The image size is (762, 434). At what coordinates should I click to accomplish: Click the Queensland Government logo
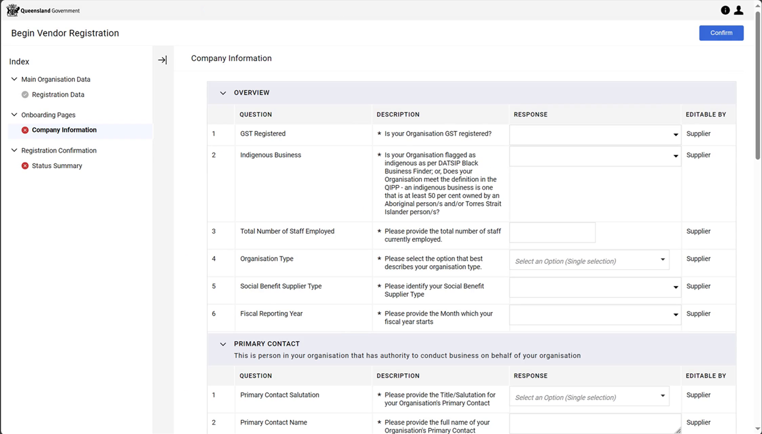point(43,10)
